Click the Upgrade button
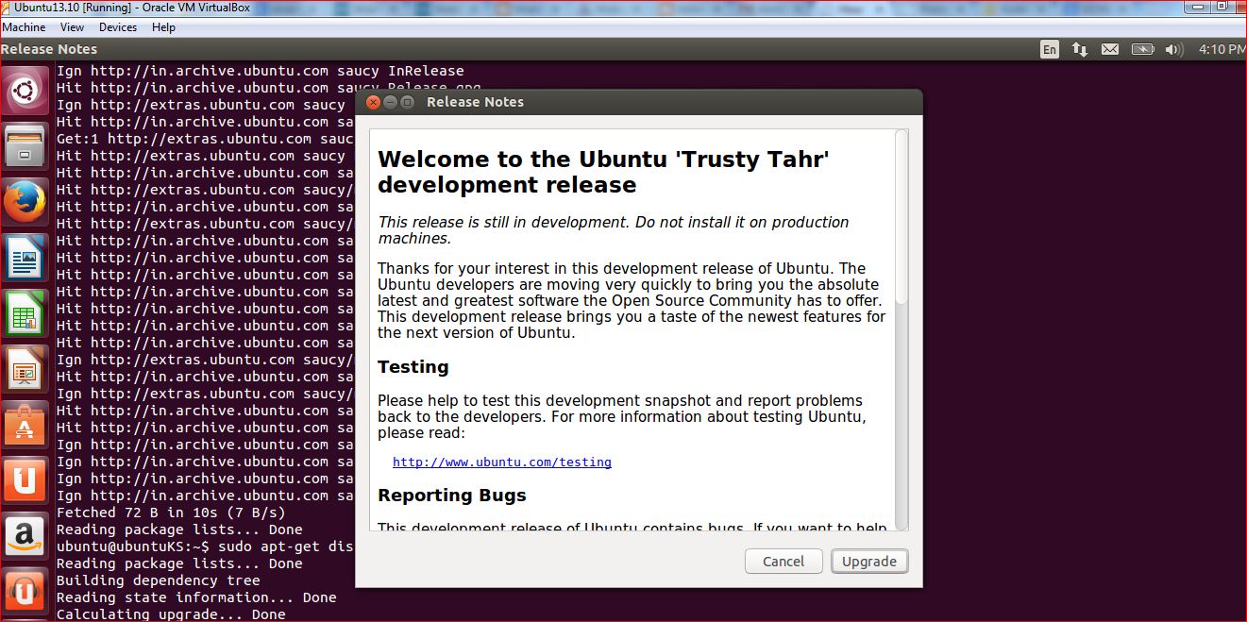This screenshot has height=622, width=1247. coord(869,562)
